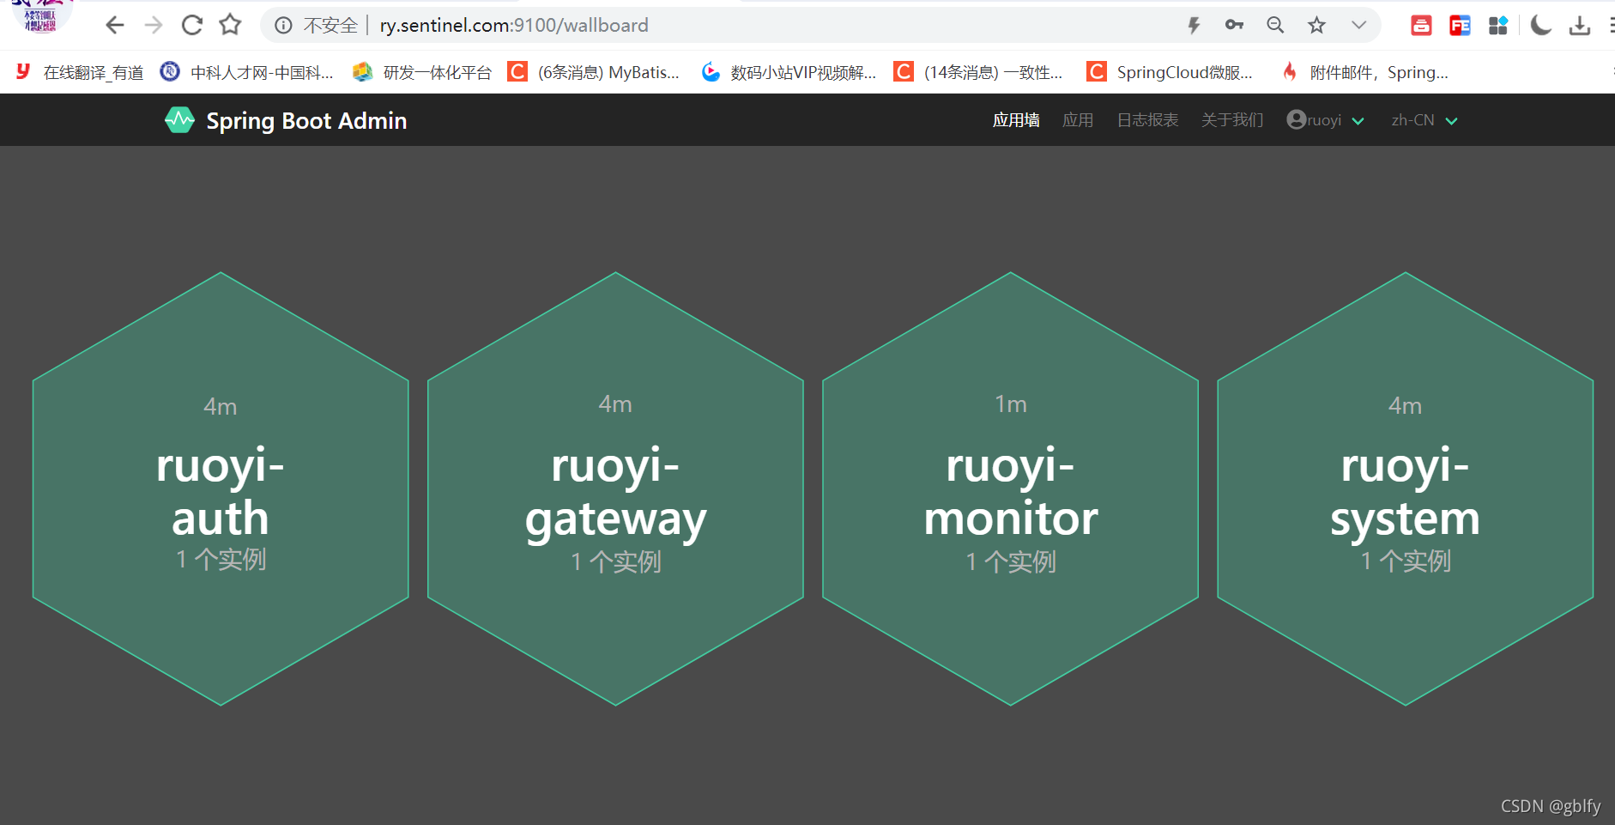Expand the ruoyi user menu

click(x=1325, y=120)
